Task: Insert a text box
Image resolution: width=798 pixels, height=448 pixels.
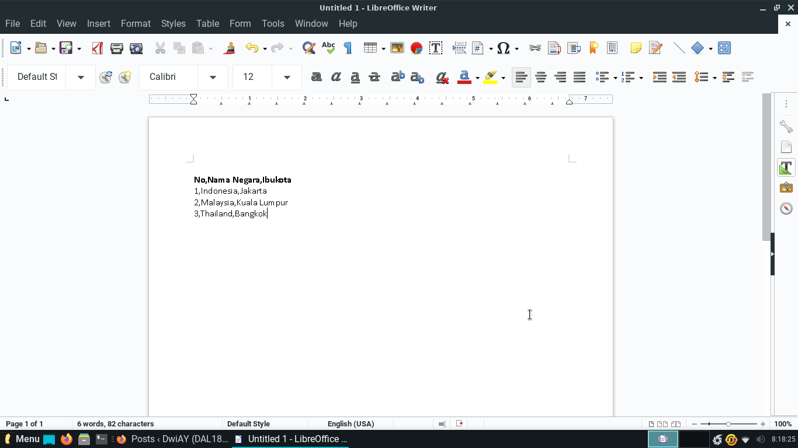Action: click(x=436, y=48)
